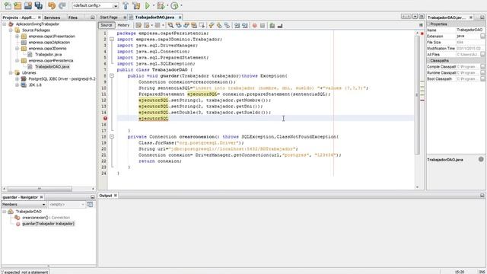Expand the JDK 1.8 library node

tap(17, 84)
